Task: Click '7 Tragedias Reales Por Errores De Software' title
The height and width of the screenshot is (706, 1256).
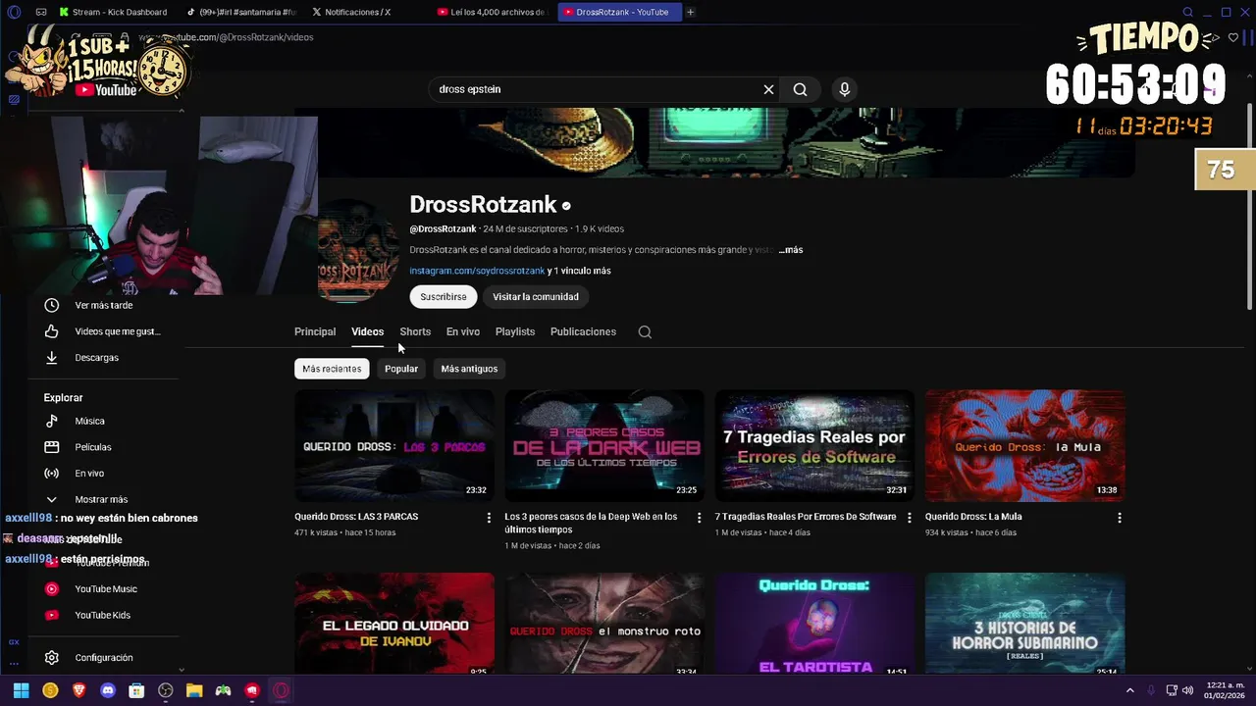Action: (805, 517)
